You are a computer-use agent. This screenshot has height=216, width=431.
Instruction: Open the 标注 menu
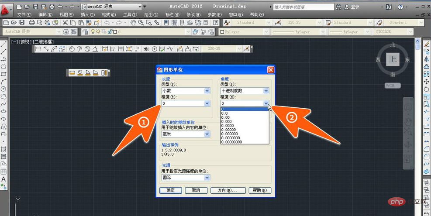tap(172, 14)
